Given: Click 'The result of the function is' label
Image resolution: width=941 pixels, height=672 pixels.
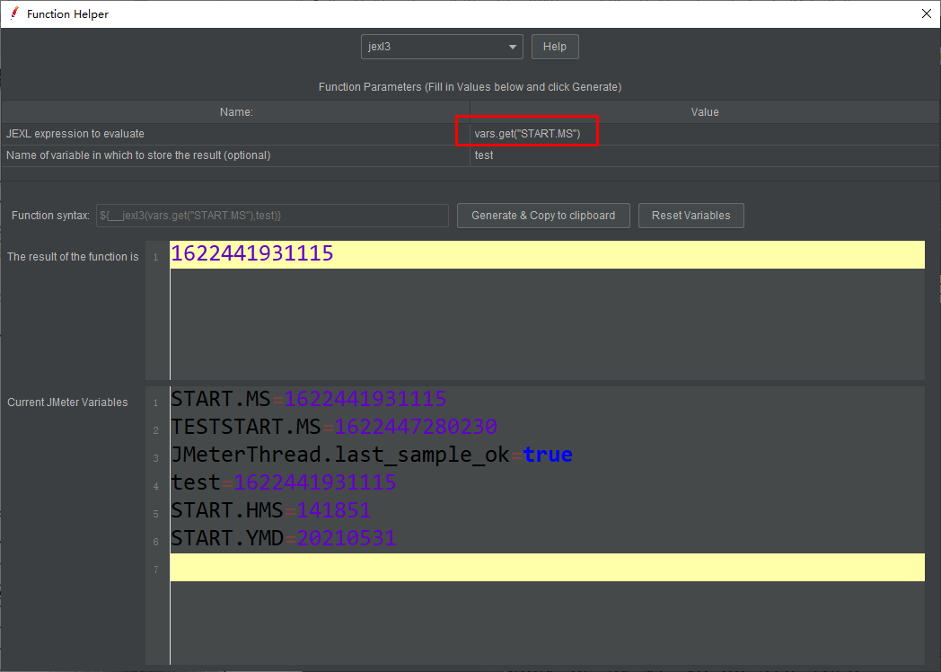Looking at the screenshot, I should (73, 257).
